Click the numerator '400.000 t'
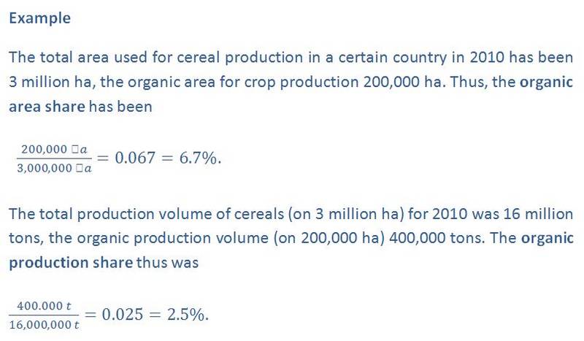584x341 pixels. 44,306
